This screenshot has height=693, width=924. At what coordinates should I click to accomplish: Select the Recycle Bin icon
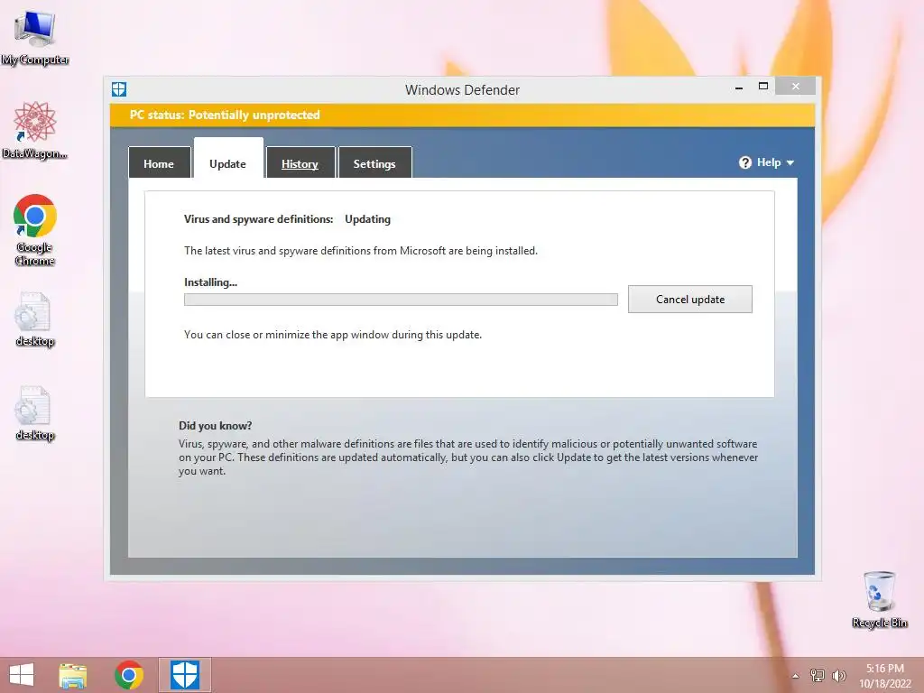(879, 600)
